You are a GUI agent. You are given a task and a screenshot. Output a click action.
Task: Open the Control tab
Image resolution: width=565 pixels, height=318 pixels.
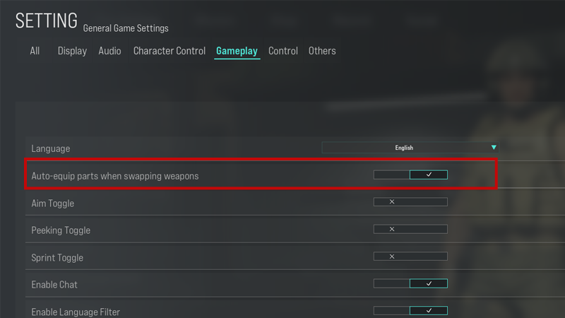coord(283,51)
